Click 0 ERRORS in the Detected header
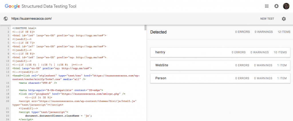Viewport: 293px width, 121px height. click(x=243, y=32)
